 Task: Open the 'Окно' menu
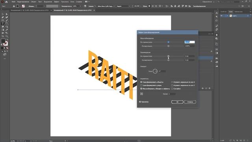click(x=72, y=2)
